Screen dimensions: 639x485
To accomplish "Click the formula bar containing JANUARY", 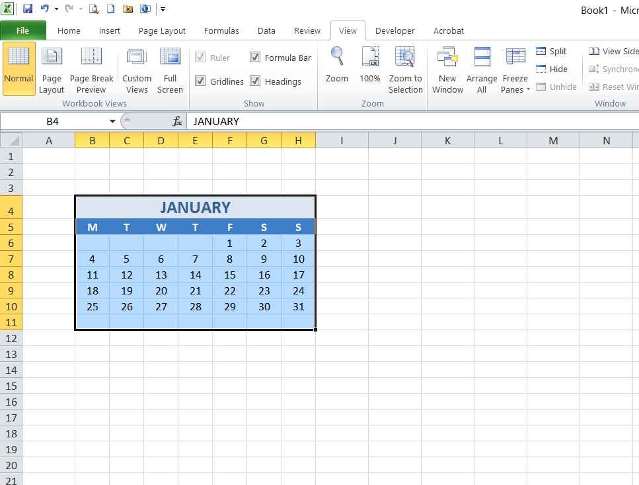I will coord(413,121).
